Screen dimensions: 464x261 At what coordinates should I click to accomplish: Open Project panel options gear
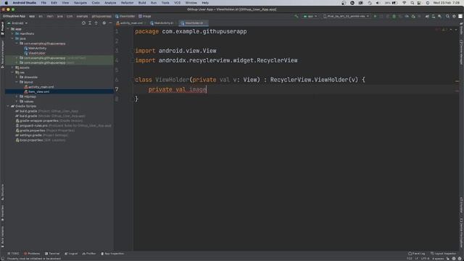pyautogui.click(x=104, y=23)
